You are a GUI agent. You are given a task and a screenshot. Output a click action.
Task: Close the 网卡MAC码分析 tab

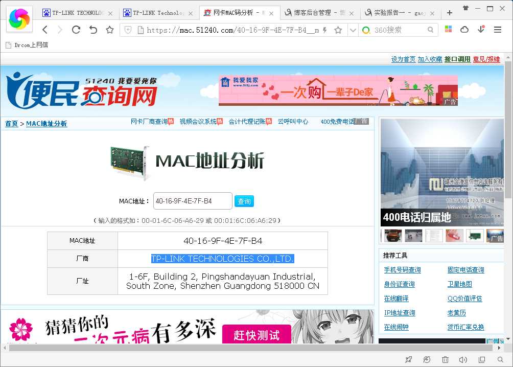click(271, 13)
